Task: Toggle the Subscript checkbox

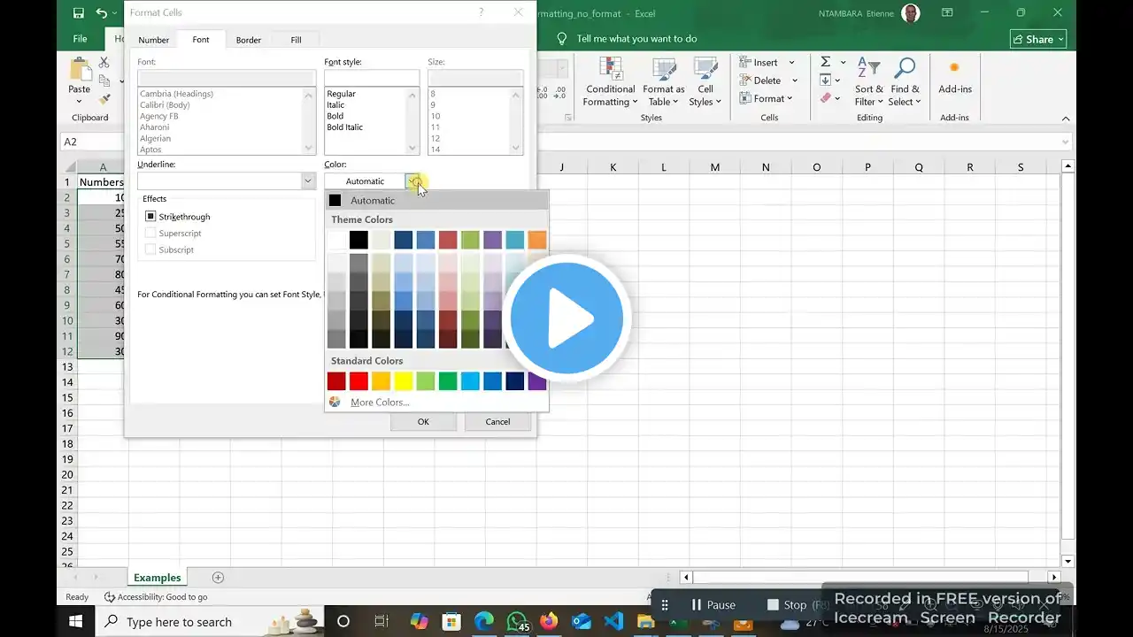Action: pyautogui.click(x=150, y=250)
